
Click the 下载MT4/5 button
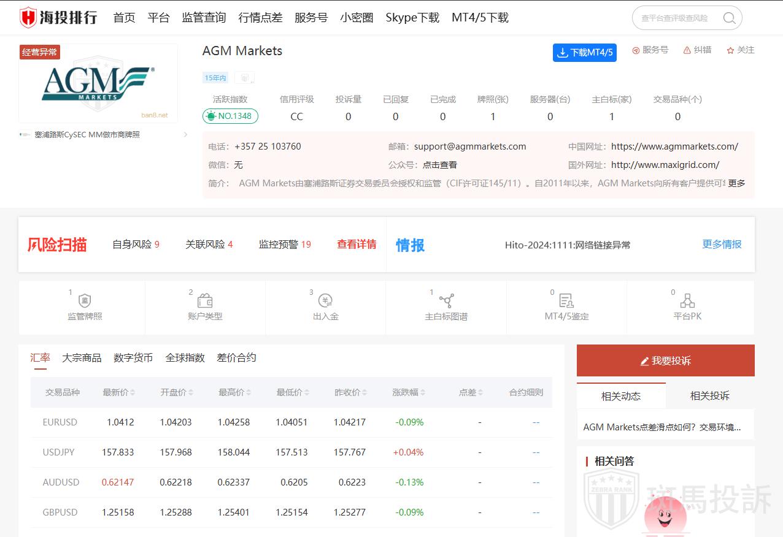pos(584,53)
